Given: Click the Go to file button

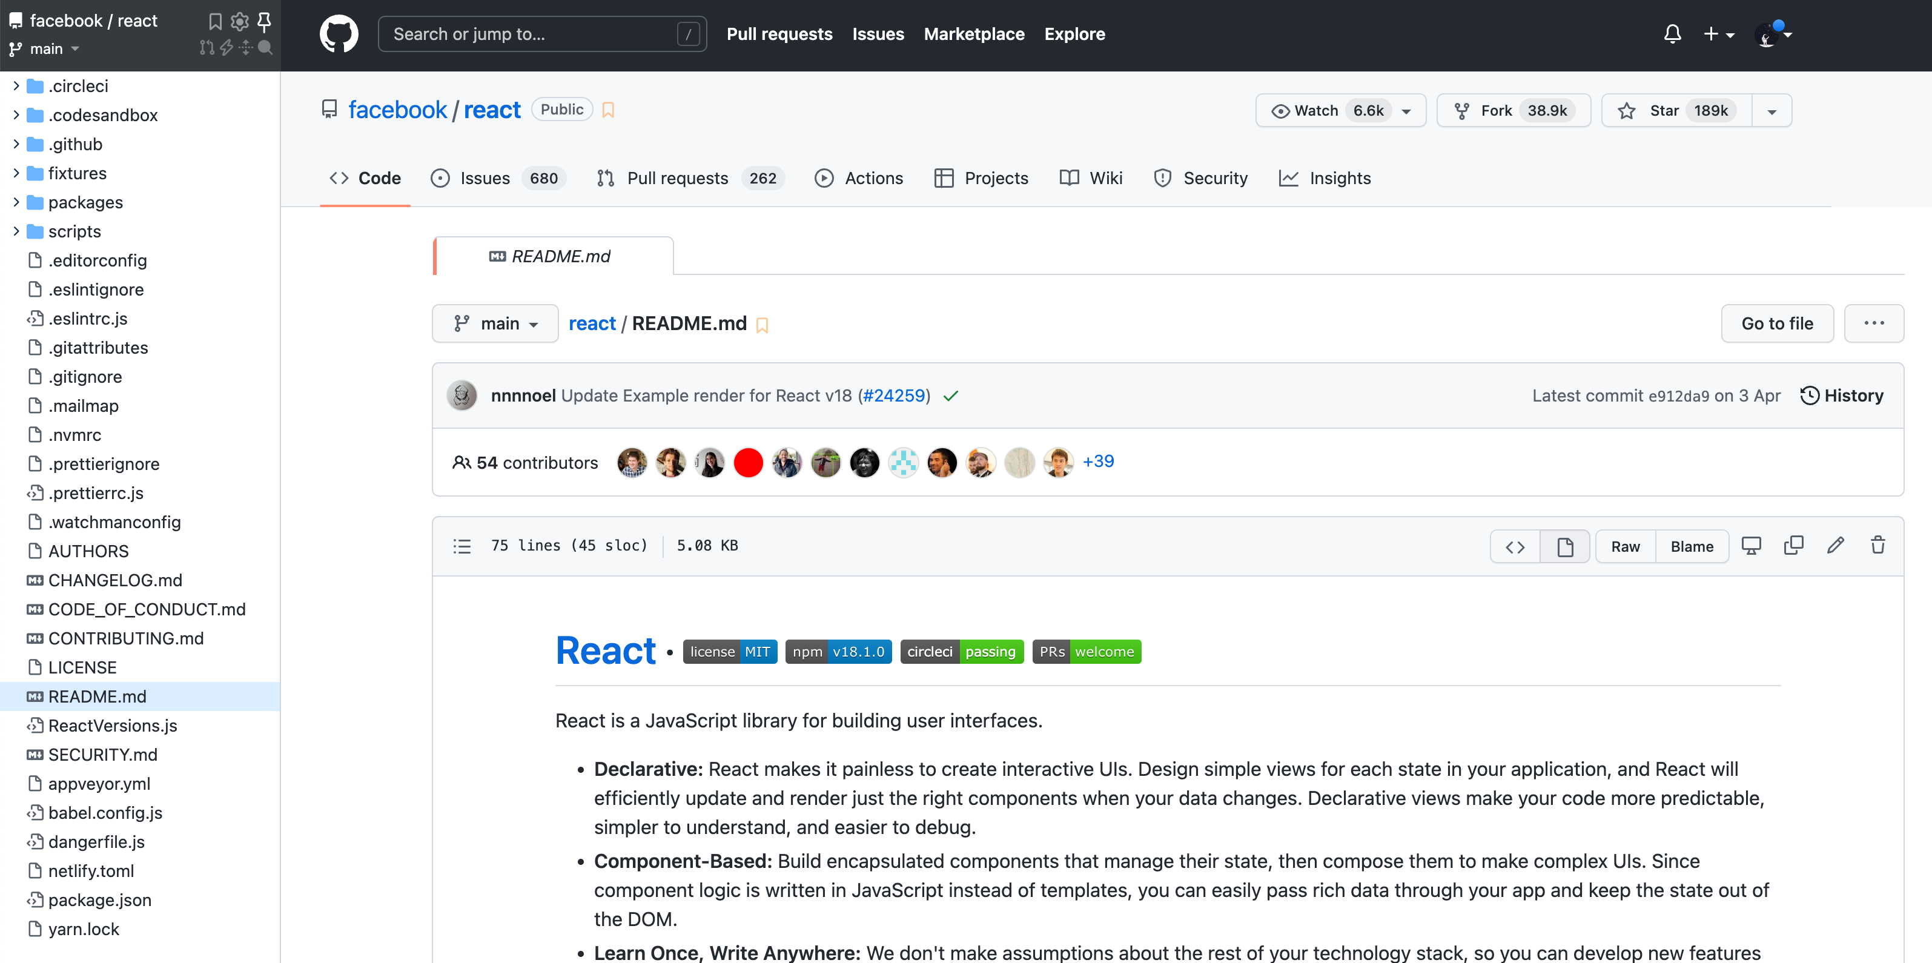Looking at the screenshot, I should click(1777, 323).
